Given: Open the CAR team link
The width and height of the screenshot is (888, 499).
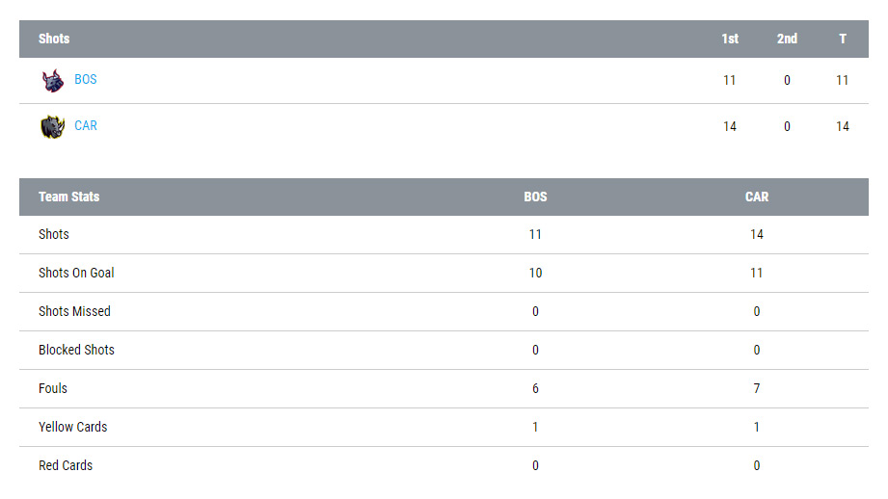Looking at the screenshot, I should click(x=86, y=126).
